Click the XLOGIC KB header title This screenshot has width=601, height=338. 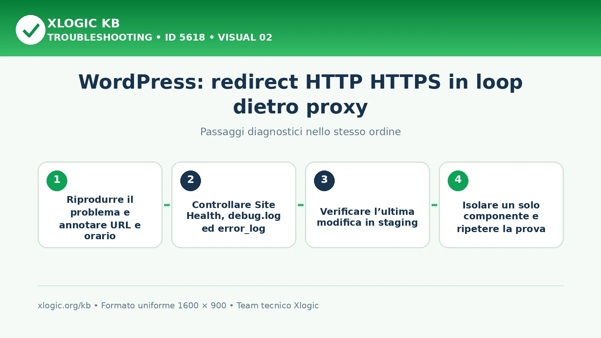(x=83, y=23)
